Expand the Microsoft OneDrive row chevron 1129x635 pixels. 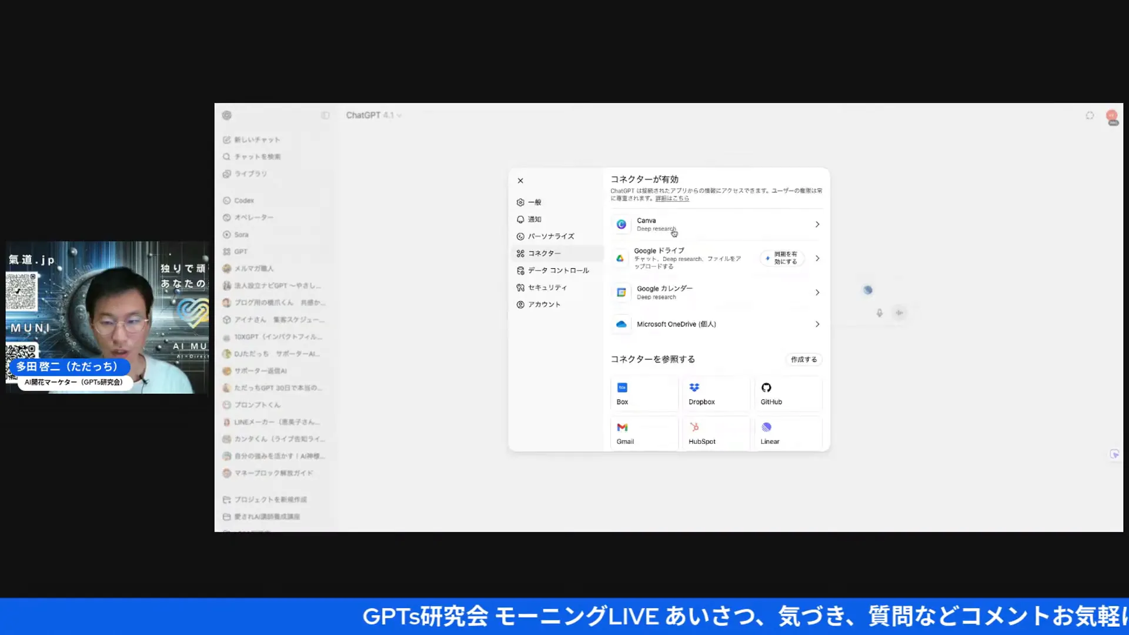(x=817, y=325)
